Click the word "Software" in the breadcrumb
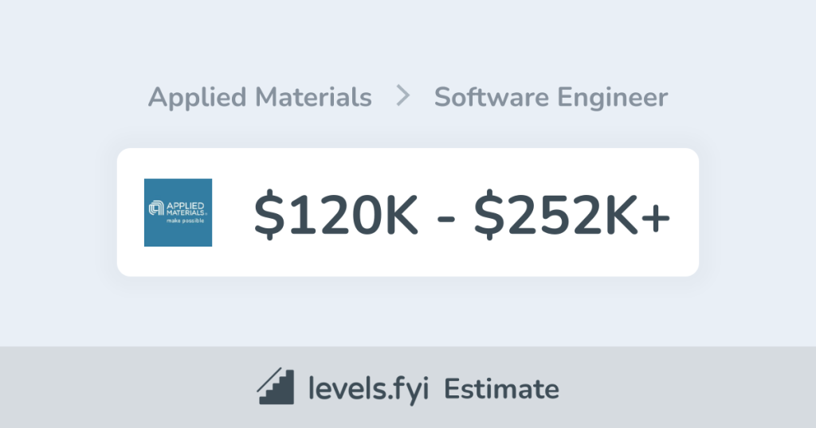This screenshot has width=816, height=428. pos(491,97)
